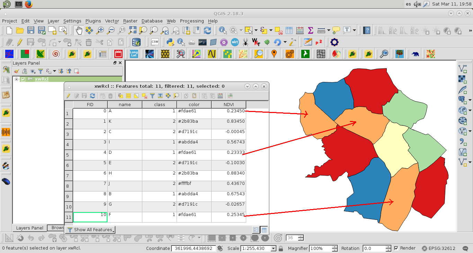This screenshot has width=473, height=253.
Task: Select the Pan Map tool
Action: click(79, 30)
